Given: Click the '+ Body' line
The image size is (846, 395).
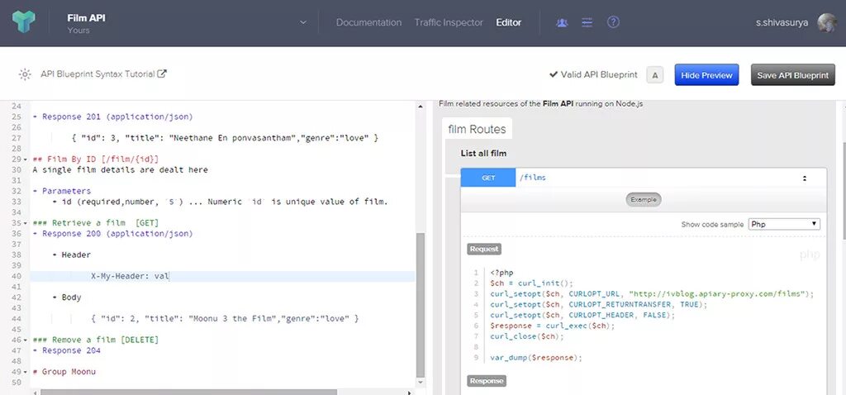Looking at the screenshot, I should [67, 297].
